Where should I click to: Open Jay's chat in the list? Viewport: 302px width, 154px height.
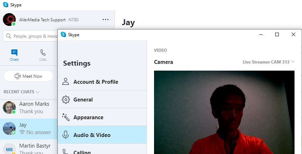pos(29,129)
